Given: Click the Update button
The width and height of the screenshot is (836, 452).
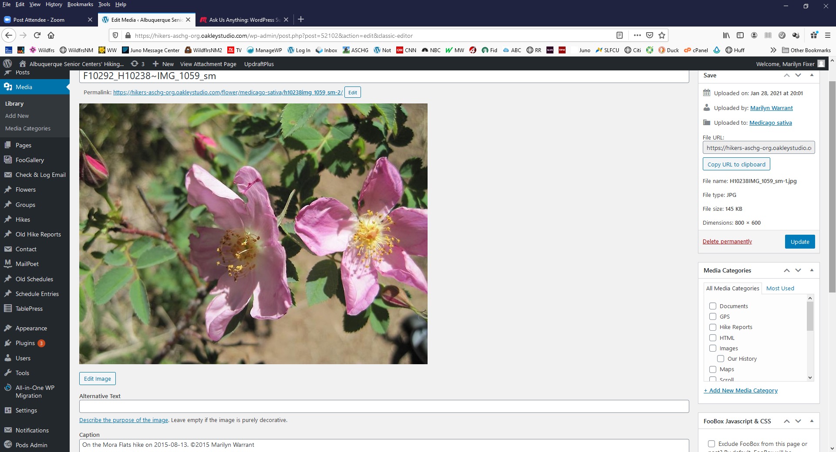Looking at the screenshot, I should (x=800, y=242).
